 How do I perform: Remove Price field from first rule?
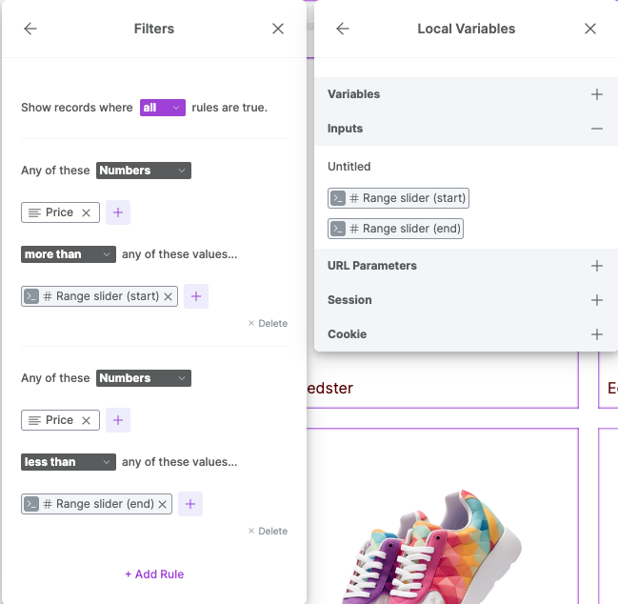tap(87, 212)
